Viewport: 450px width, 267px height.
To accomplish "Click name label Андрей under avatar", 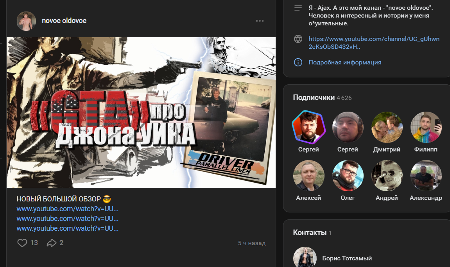I will pos(387,198).
